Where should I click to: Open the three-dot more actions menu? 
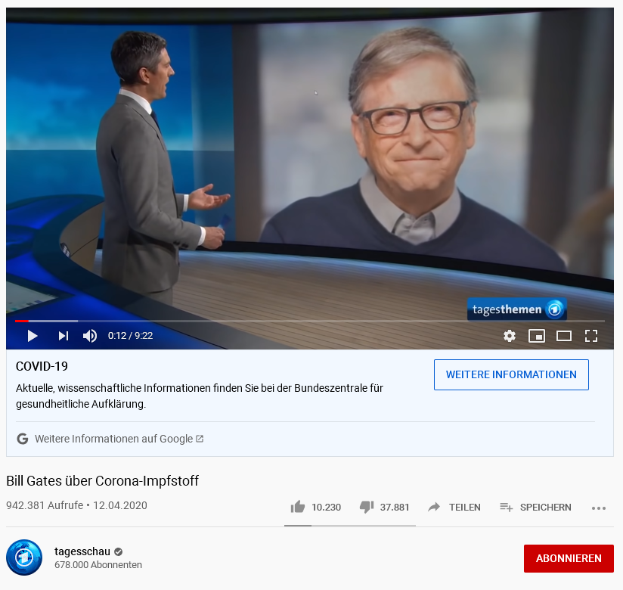pyautogui.click(x=599, y=508)
